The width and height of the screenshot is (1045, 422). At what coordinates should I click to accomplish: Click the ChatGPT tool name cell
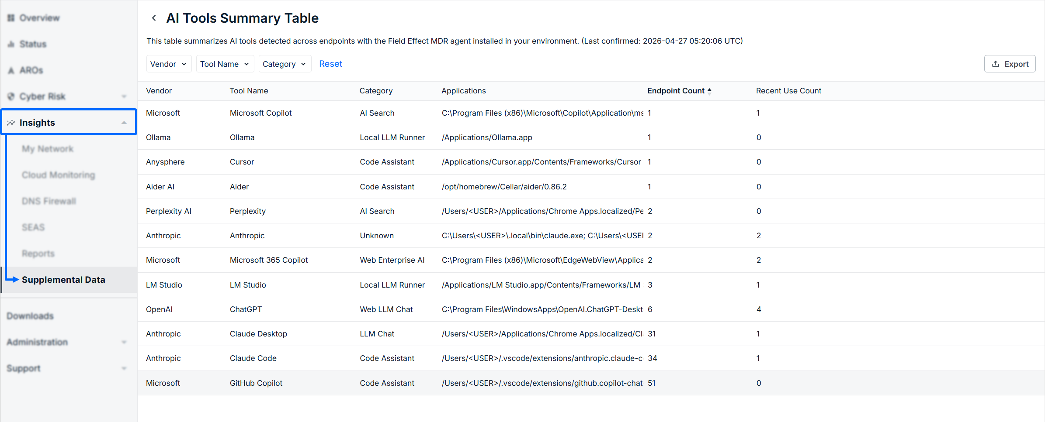tap(246, 309)
